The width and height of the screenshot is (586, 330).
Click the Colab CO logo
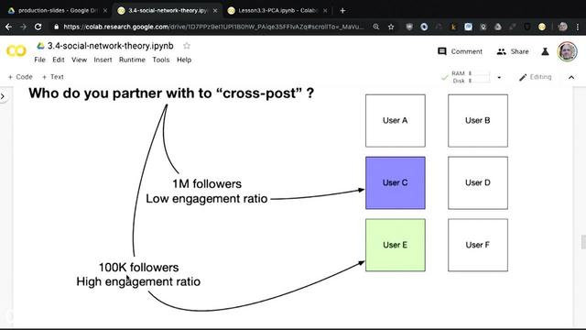16,51
